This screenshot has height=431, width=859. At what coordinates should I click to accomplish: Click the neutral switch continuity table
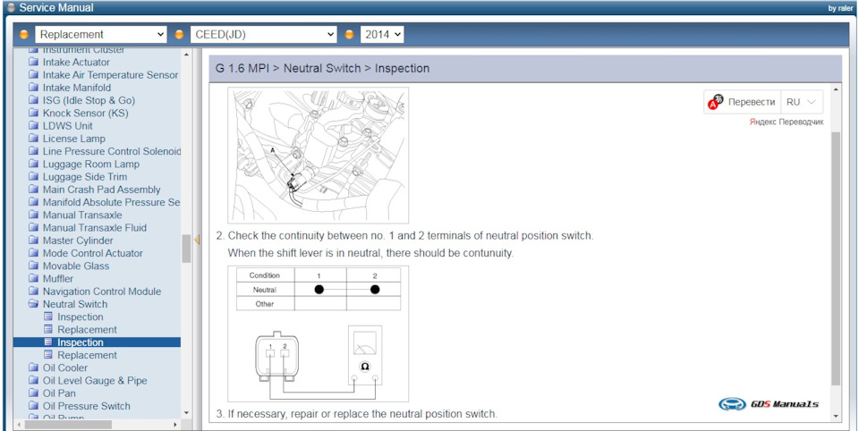[319, 289]
